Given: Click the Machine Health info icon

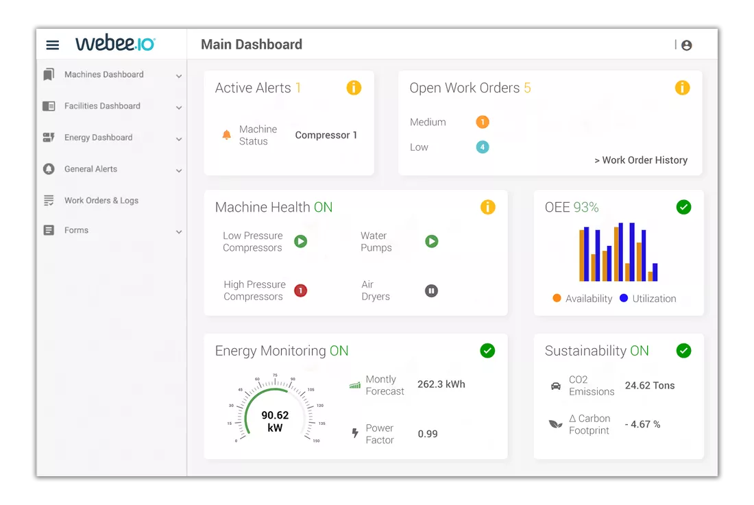Looking at the screenshot, I should (x=487, y=207).
